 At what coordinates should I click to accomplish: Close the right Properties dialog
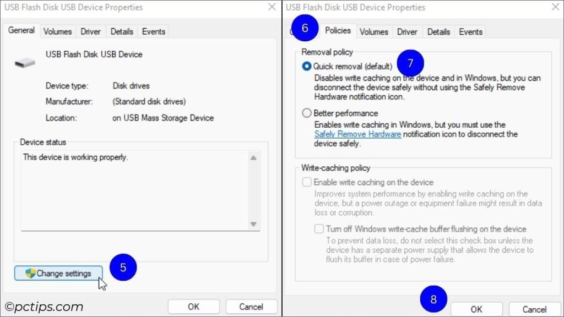(555, 7)
